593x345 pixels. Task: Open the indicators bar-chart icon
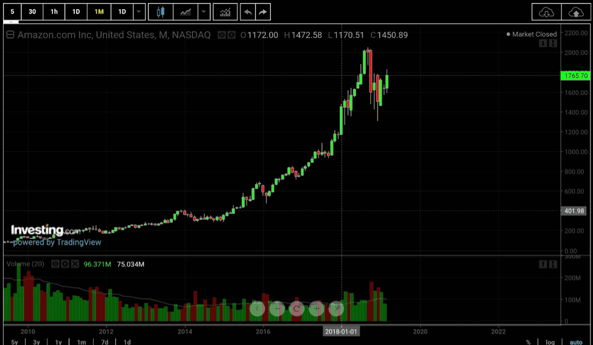[x=225, y=12]
